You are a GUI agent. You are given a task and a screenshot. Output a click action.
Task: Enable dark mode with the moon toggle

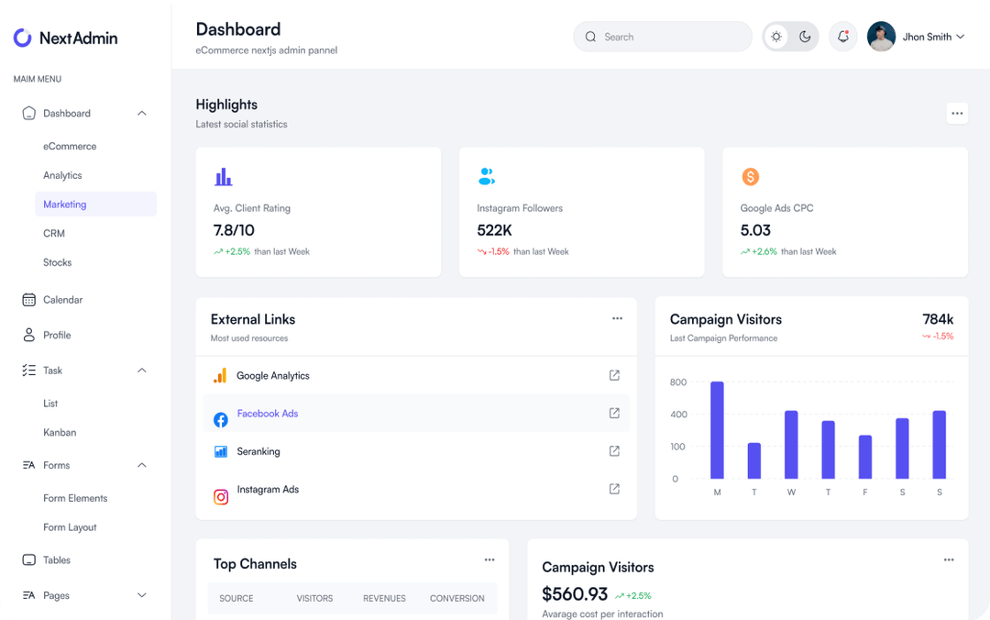805,36
